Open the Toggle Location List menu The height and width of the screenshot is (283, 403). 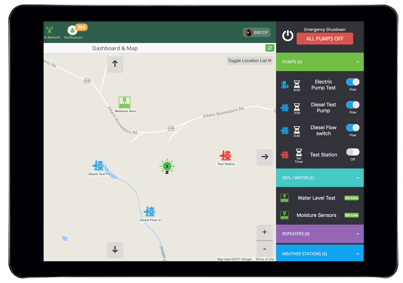click(250, 60)
